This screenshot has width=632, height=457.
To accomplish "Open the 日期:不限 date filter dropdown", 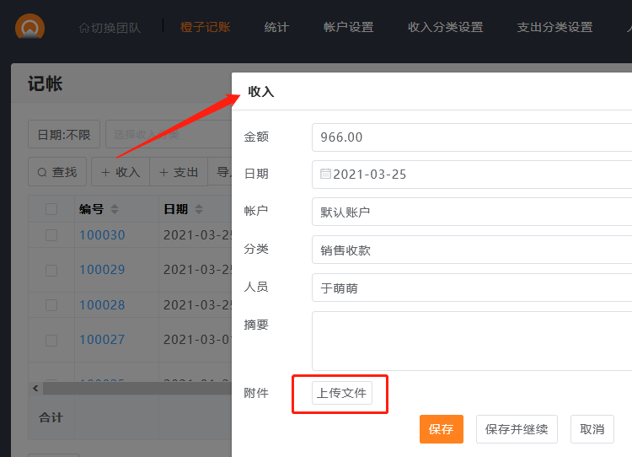I will click(x=63, y=134).
